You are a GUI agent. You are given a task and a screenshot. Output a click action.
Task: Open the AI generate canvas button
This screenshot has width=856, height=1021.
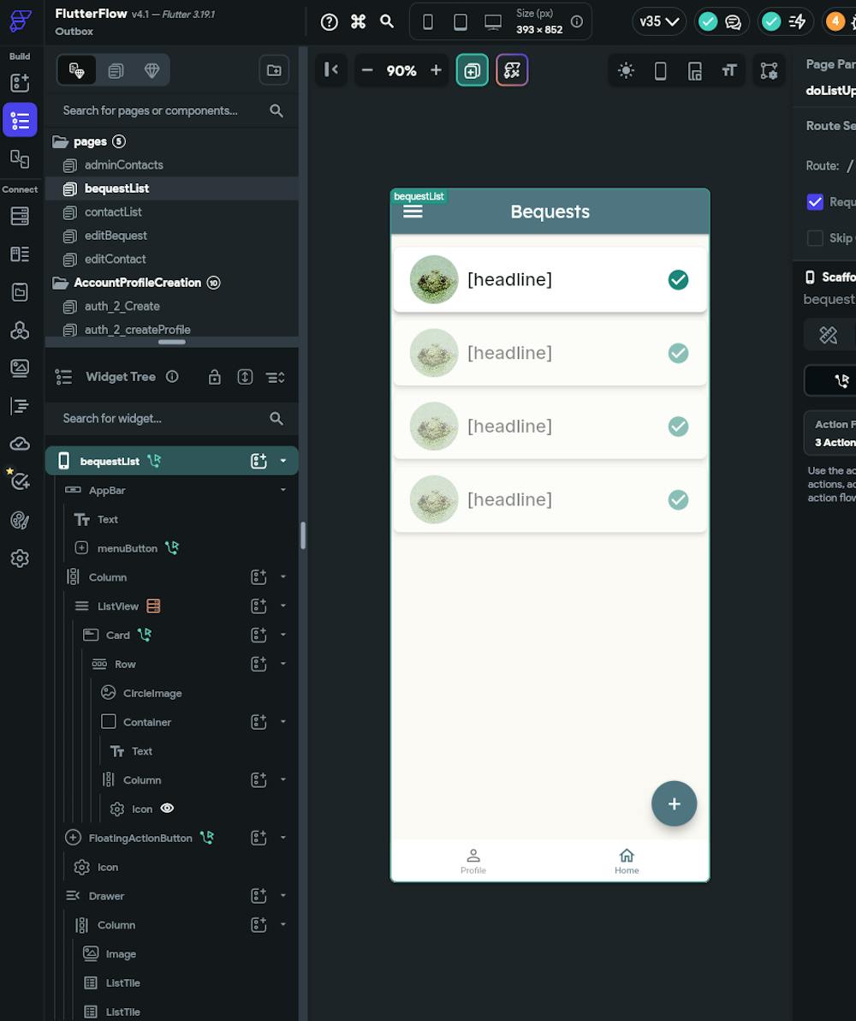click(512, 70)
